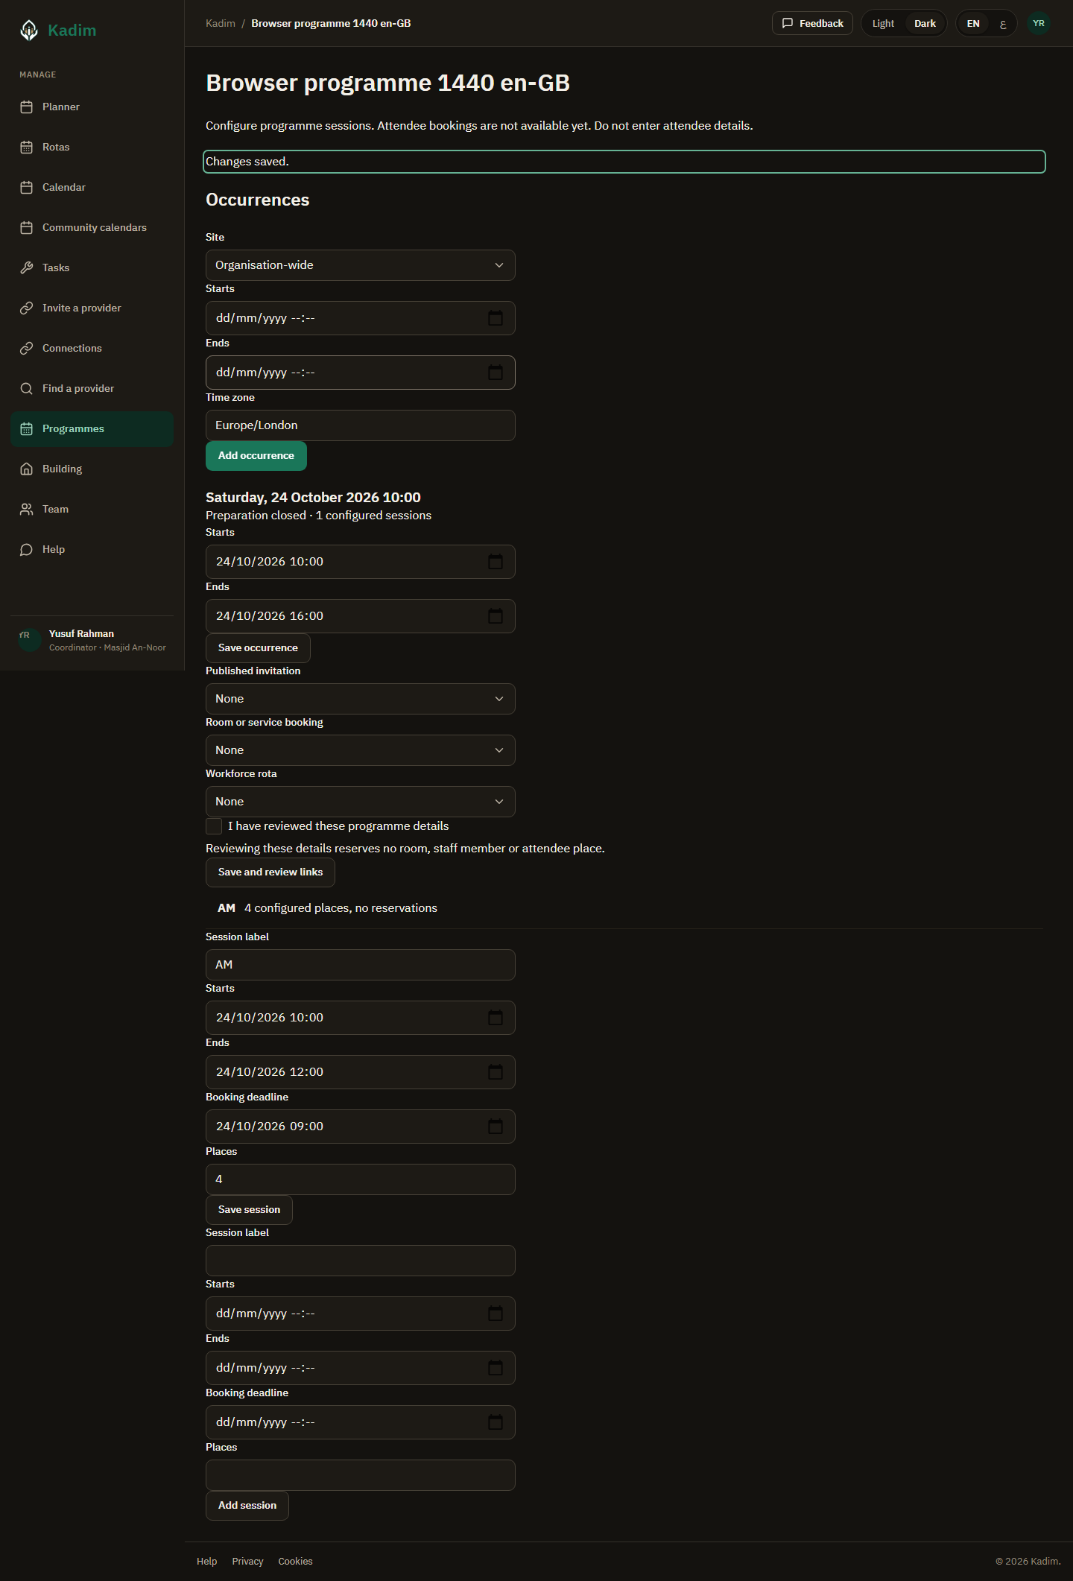Click the Kadim breadcrumb link
This screenshot has width=1073, height=1581.
pyautogui.click(x=221, y=23)
